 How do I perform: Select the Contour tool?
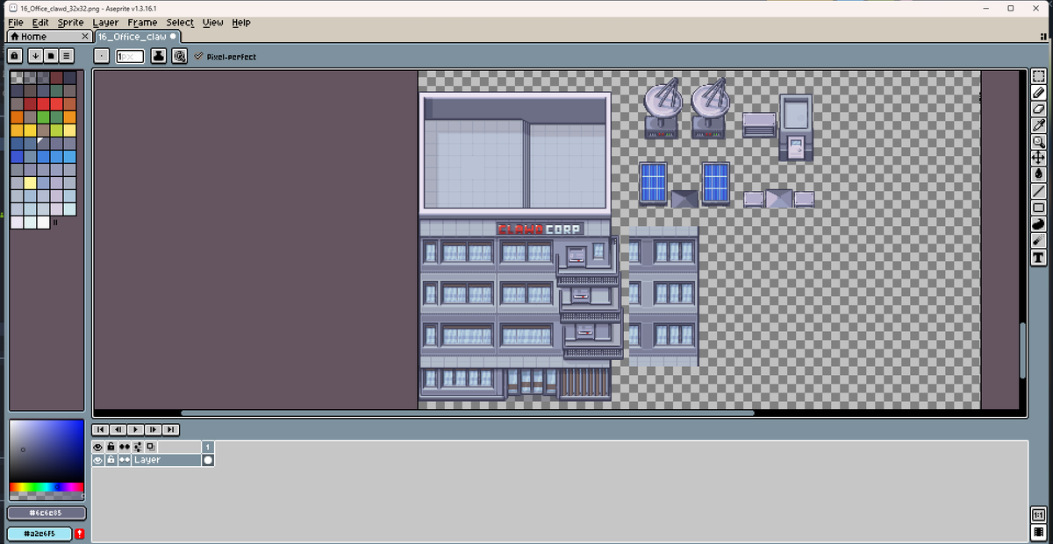pos(1039,224)
